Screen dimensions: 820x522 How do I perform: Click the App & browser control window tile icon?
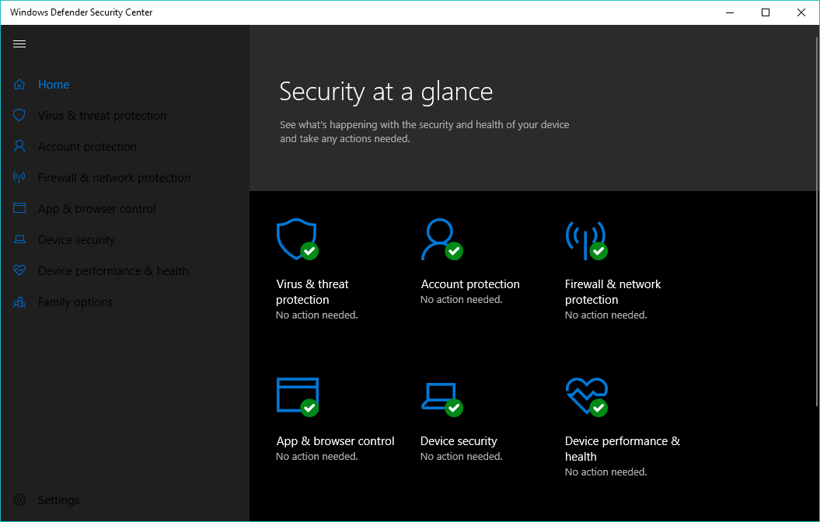pos(297,395)
